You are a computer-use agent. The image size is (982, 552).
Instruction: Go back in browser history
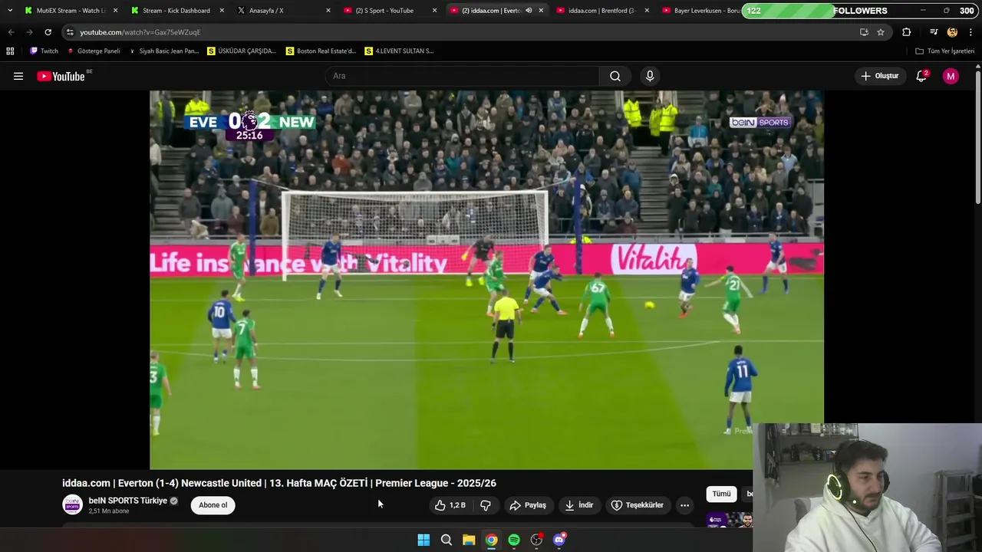[11, 32]
